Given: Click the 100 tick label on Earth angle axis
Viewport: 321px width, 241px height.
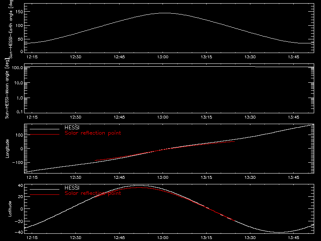Looking at the screenshot, I should point(19,26).
